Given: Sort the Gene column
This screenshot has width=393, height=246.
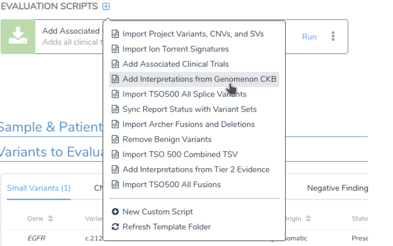Looking at the screenshot, I should (x=50, y=219).
